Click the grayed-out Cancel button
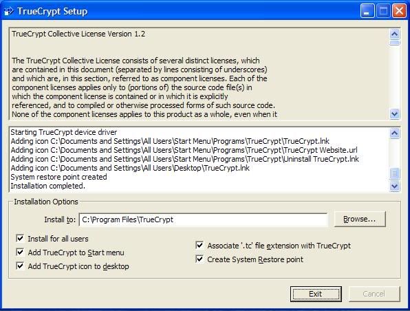 click(x=374, y=294)
